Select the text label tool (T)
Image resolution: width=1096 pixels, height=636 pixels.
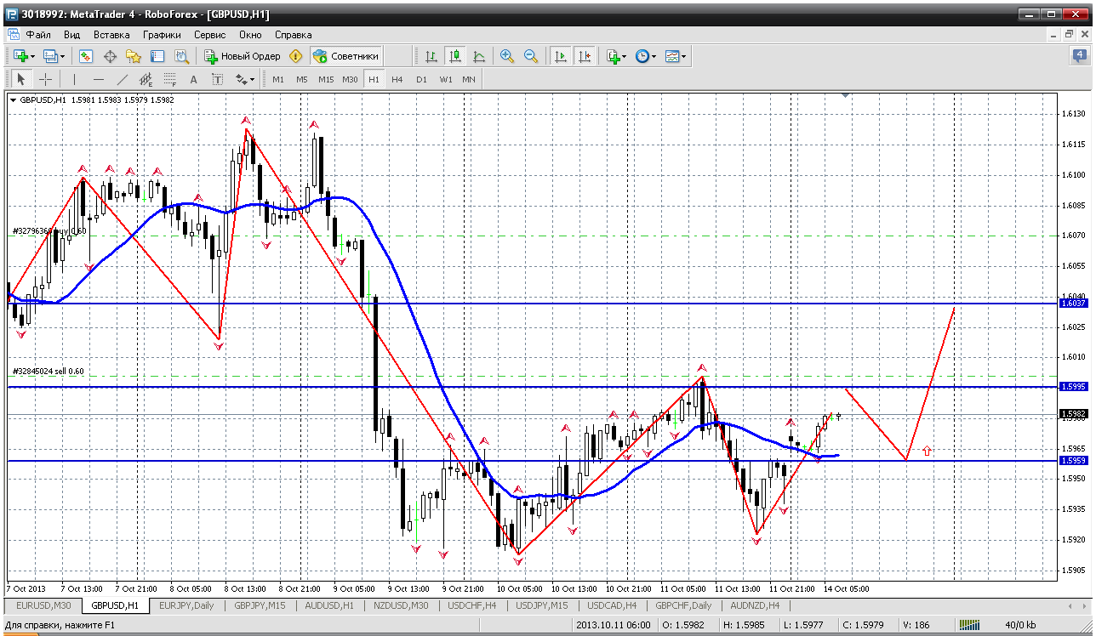tap(217, 79)
